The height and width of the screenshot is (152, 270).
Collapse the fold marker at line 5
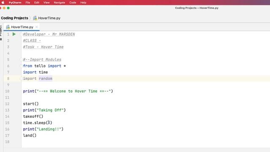tap(21, 60)
